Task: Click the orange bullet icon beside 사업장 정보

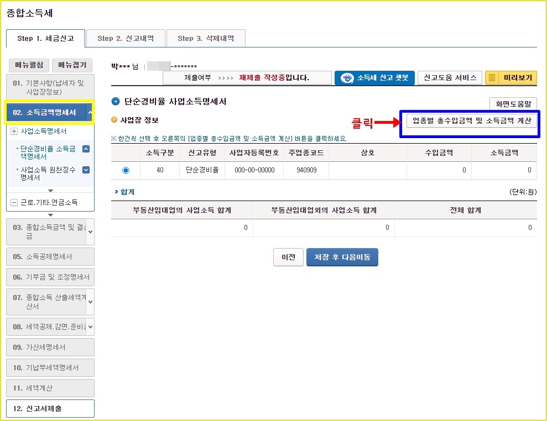Action: (114, 120)
